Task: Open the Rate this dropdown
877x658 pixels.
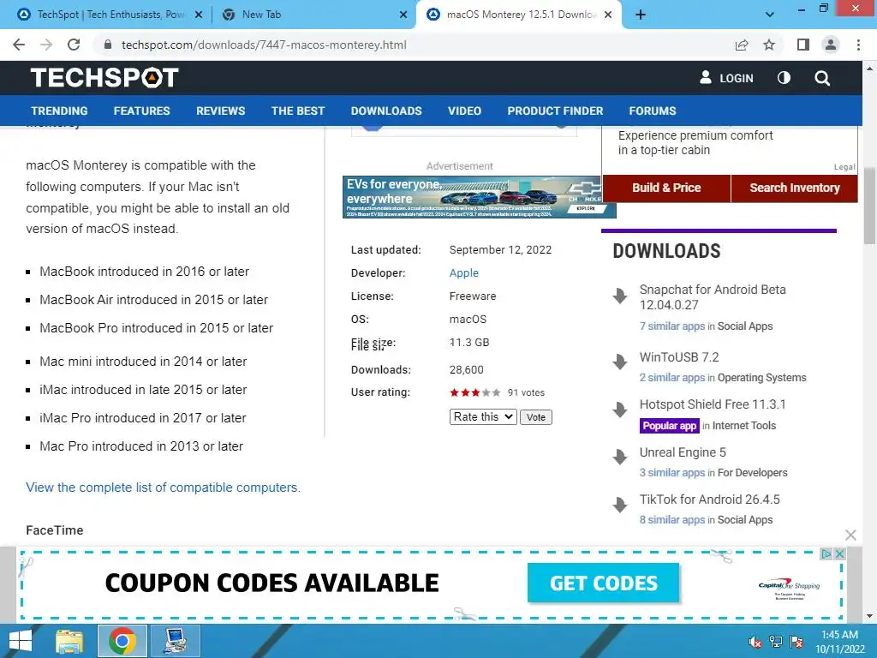Action: pos(483,417)
